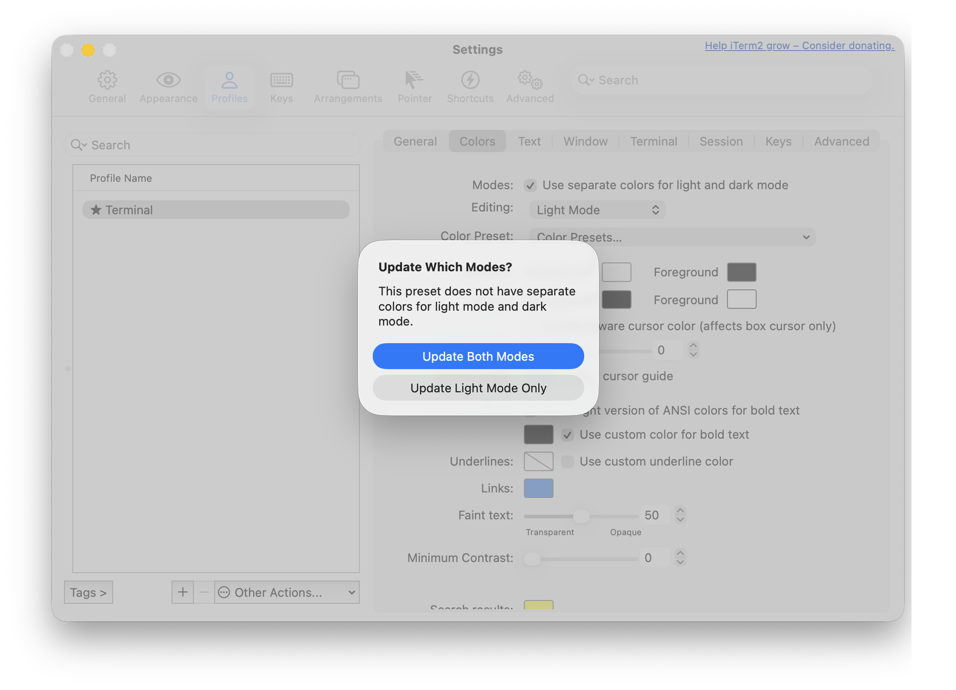Switch to the Session tab
The image size is (956, 690).
point(721,141)
